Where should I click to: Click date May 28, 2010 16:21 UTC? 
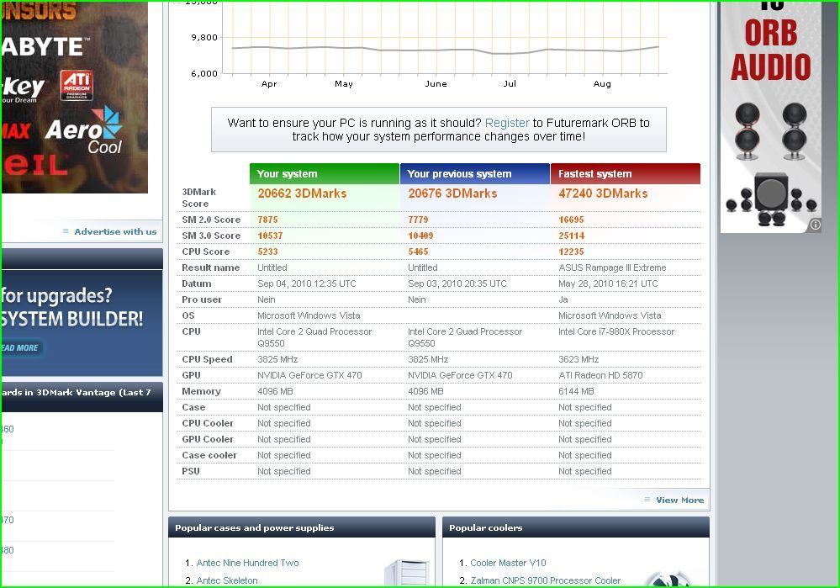tap(608, 283)
